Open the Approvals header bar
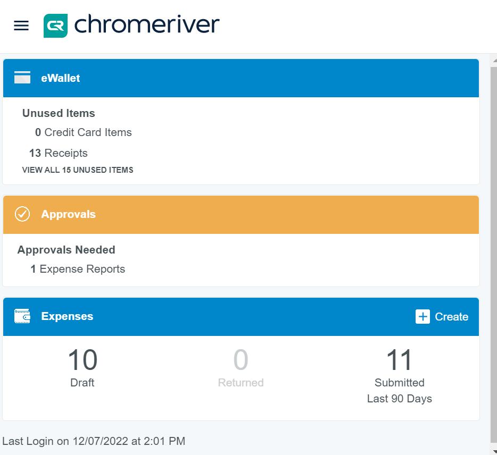 [x=241, y=215]
